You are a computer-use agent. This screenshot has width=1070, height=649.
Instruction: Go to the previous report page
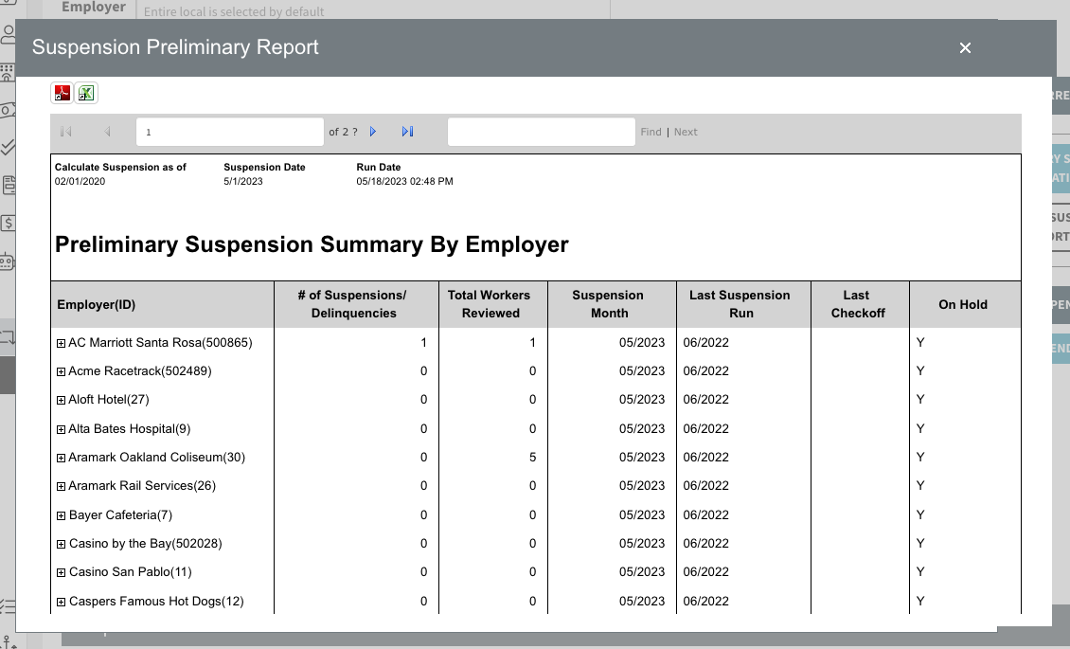coord(107,132)
